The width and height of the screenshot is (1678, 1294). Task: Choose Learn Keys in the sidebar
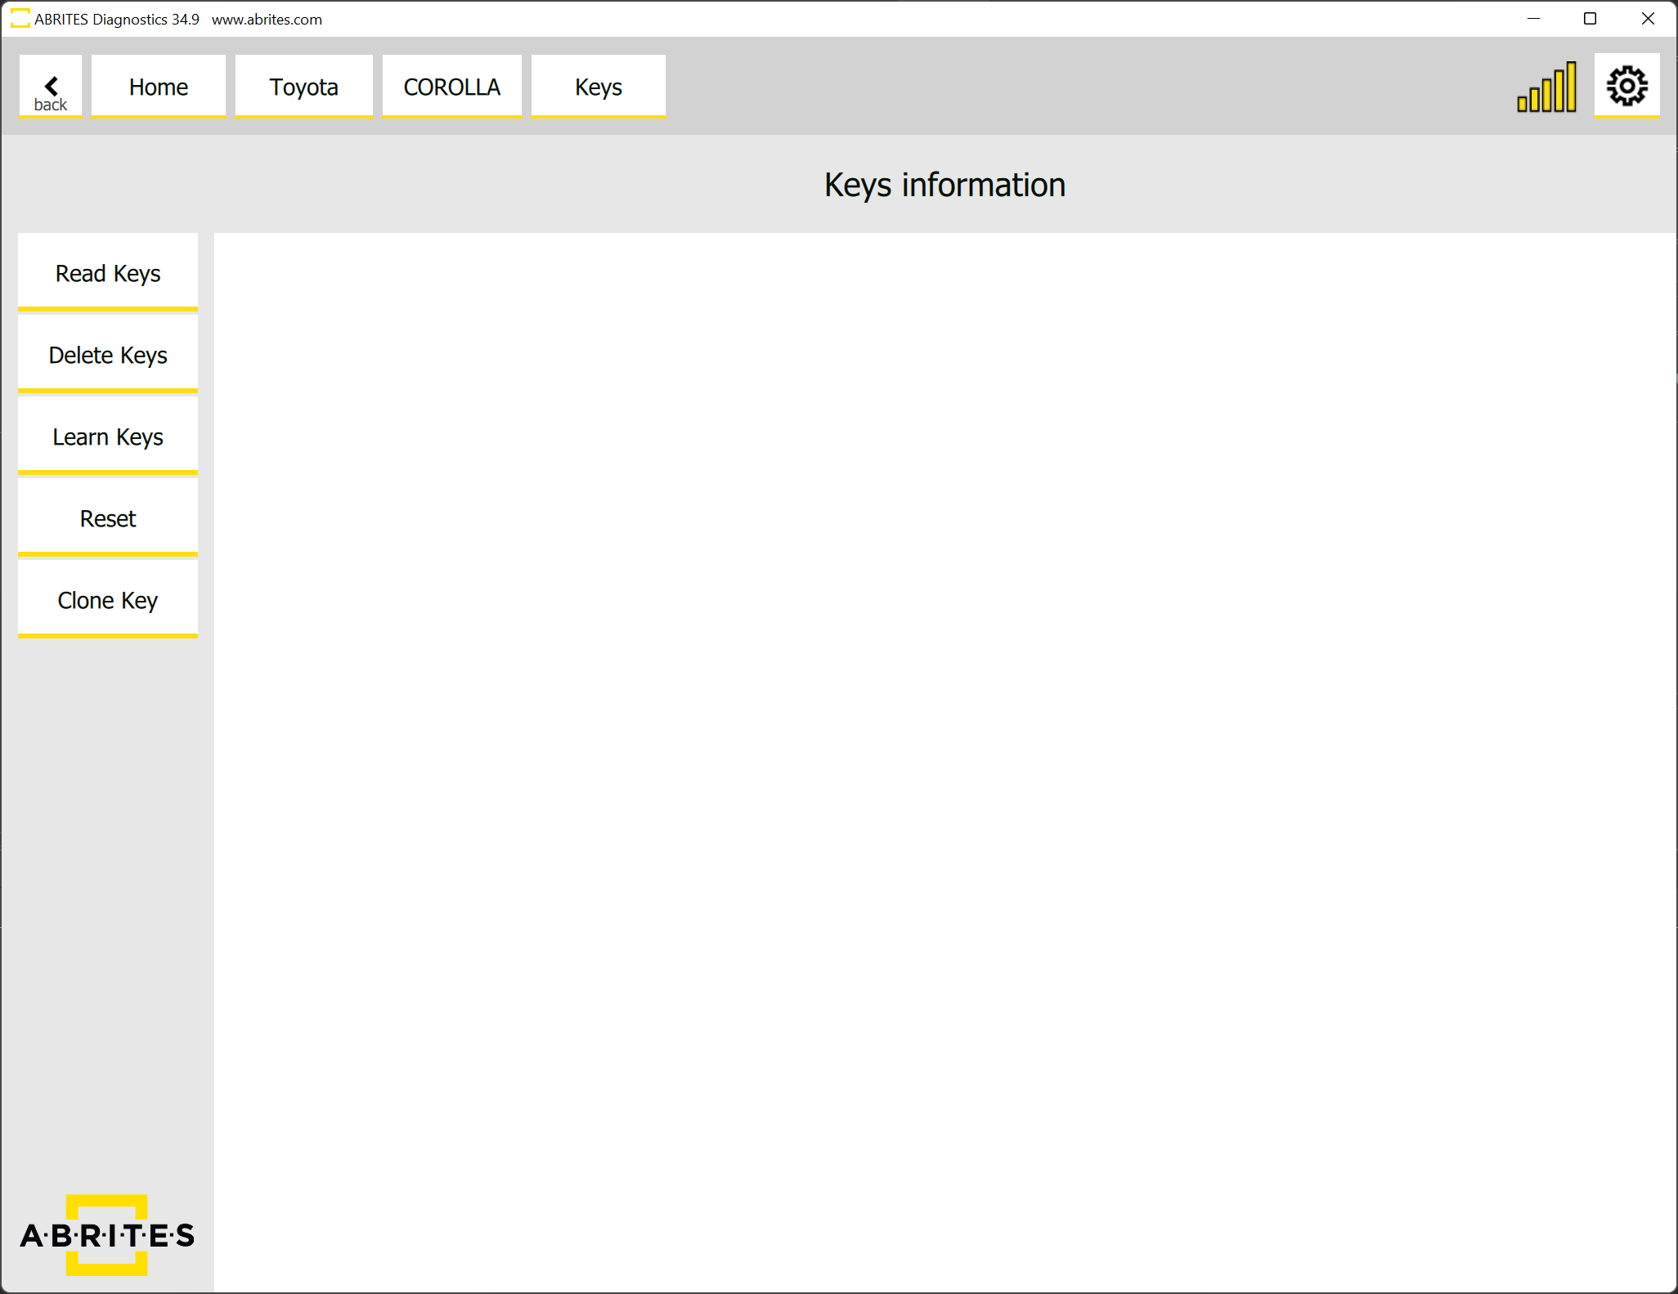point(108,437)
